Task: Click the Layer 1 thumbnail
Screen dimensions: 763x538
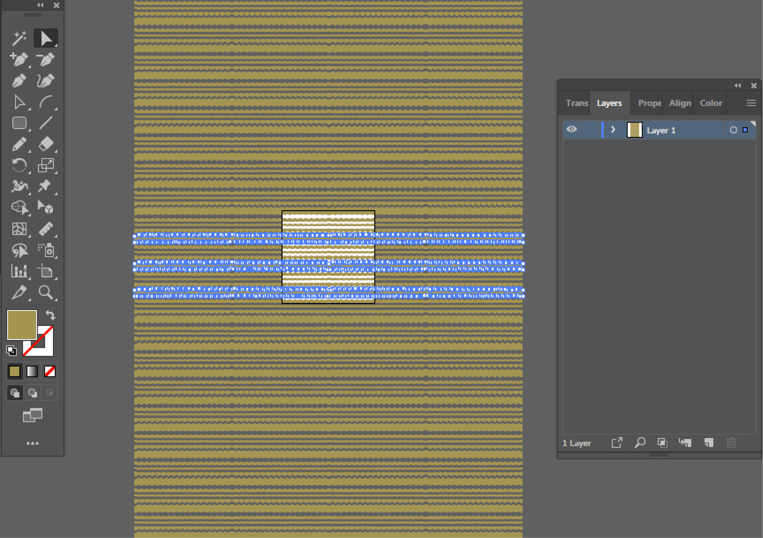Action: 634,130
